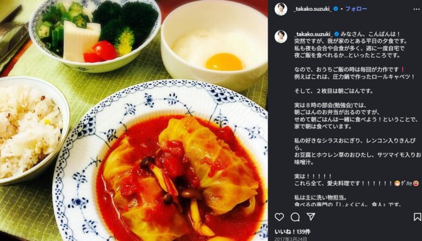Open the three-dot more options menu
This screenshot has height=241, width=422.
tap(417, 9)
